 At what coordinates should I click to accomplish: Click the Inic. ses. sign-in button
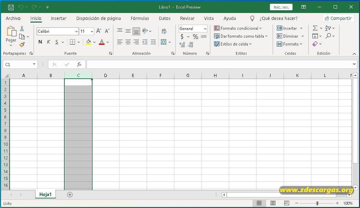(x=281, y=7)
